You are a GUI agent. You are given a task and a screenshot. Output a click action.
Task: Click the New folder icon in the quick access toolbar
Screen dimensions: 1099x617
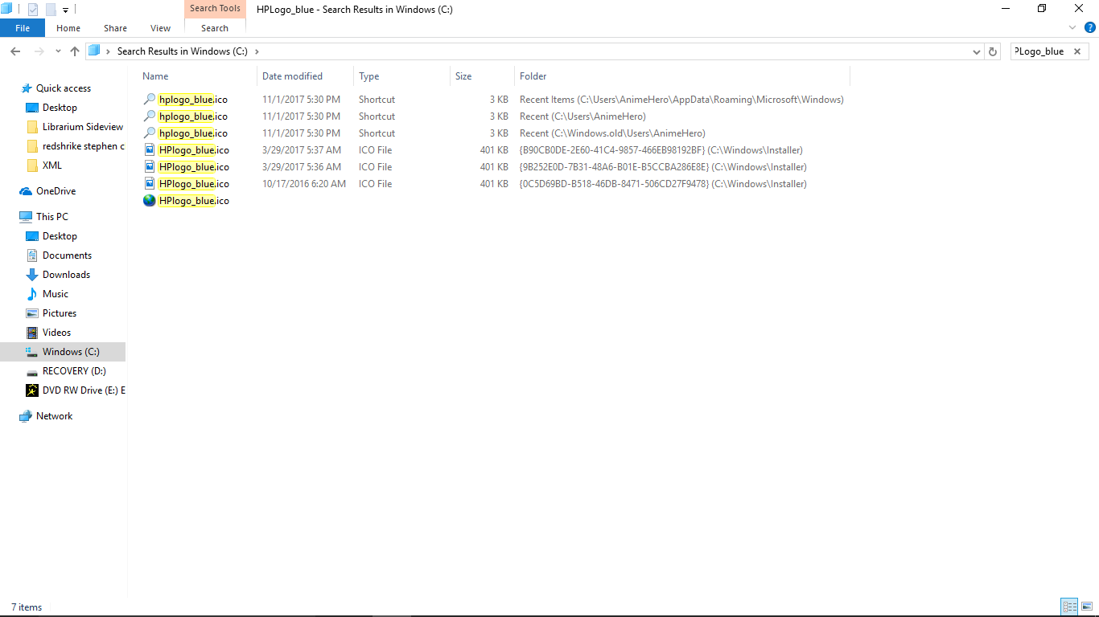(50, 10)
